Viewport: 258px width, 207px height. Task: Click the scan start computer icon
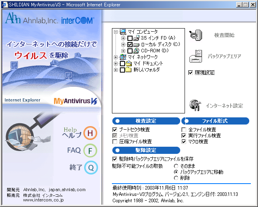tap(196, 35)
